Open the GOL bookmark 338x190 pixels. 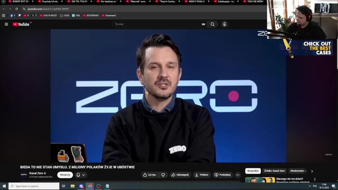coord(76,16)
